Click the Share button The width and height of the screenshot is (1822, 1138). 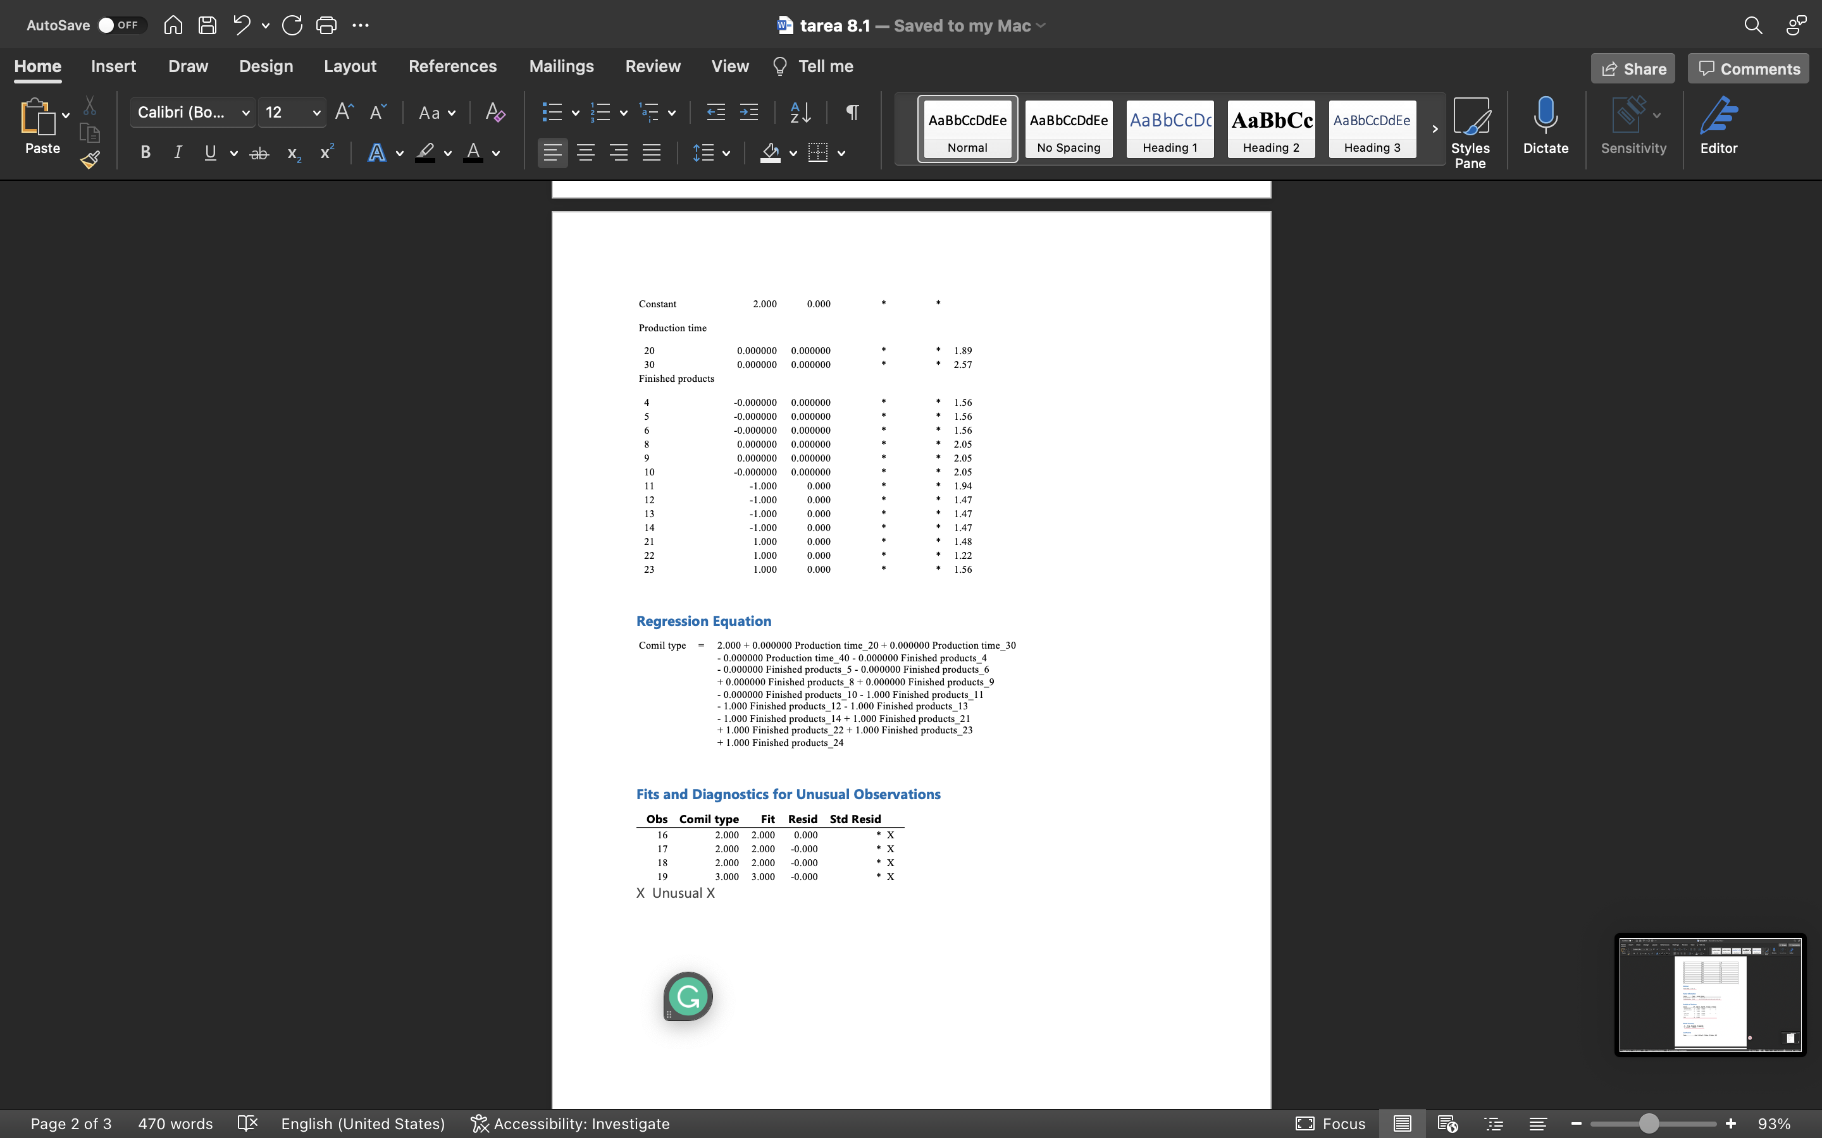click(1632, 68)
